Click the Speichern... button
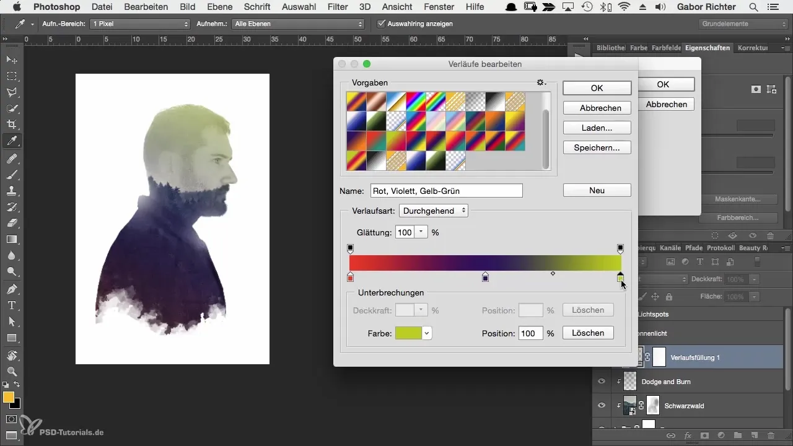 click(x=597, y=147)
